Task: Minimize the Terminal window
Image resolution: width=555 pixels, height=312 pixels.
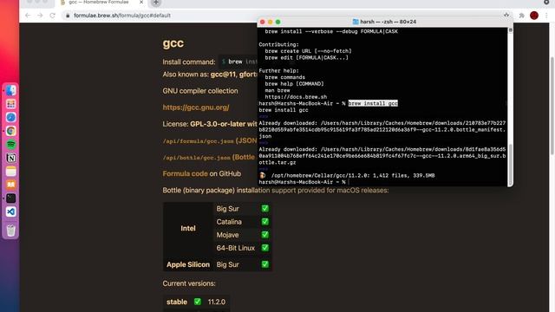Action: [x=270, y=22]
